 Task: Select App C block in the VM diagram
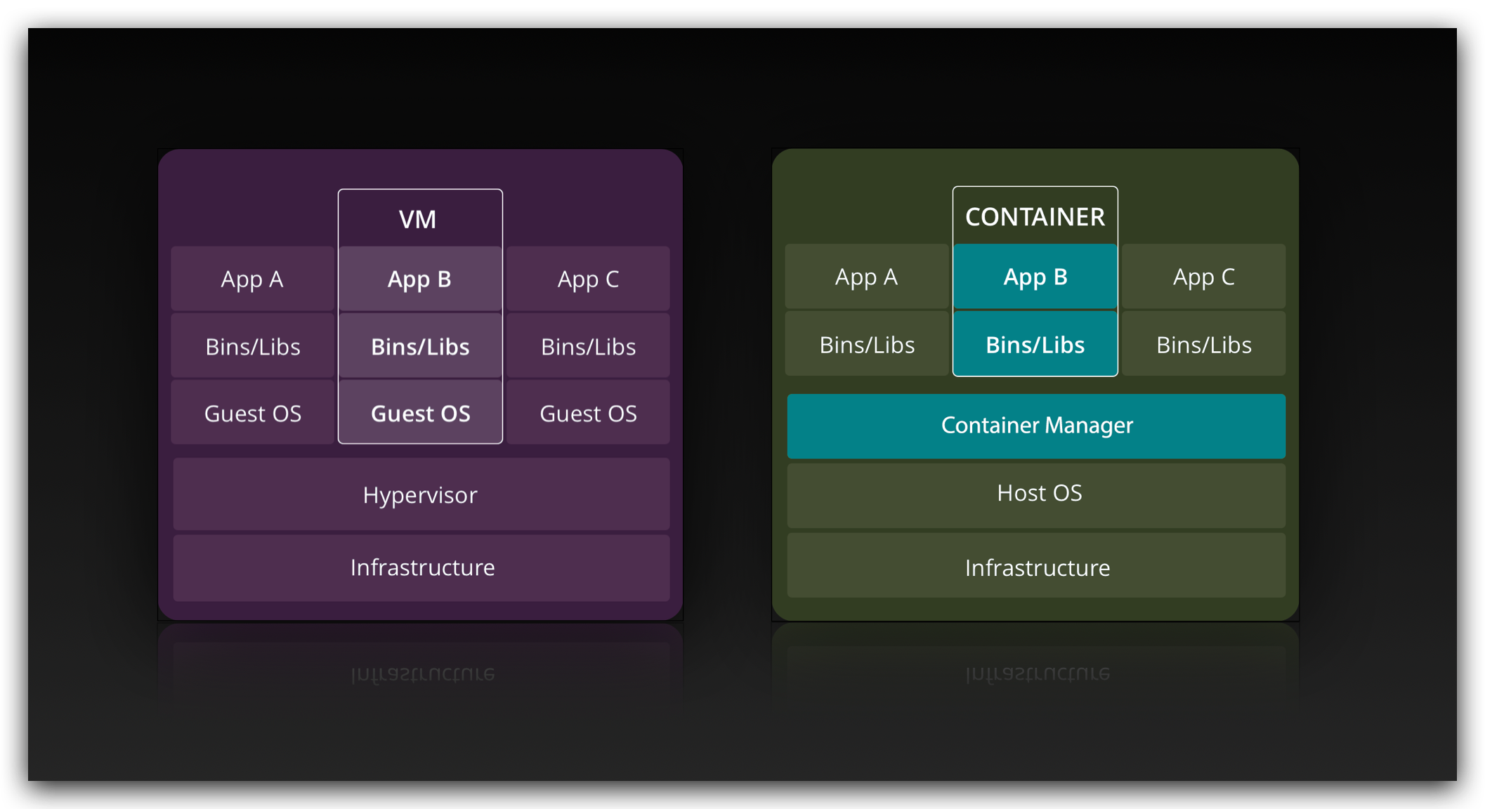tap(588, 279)
